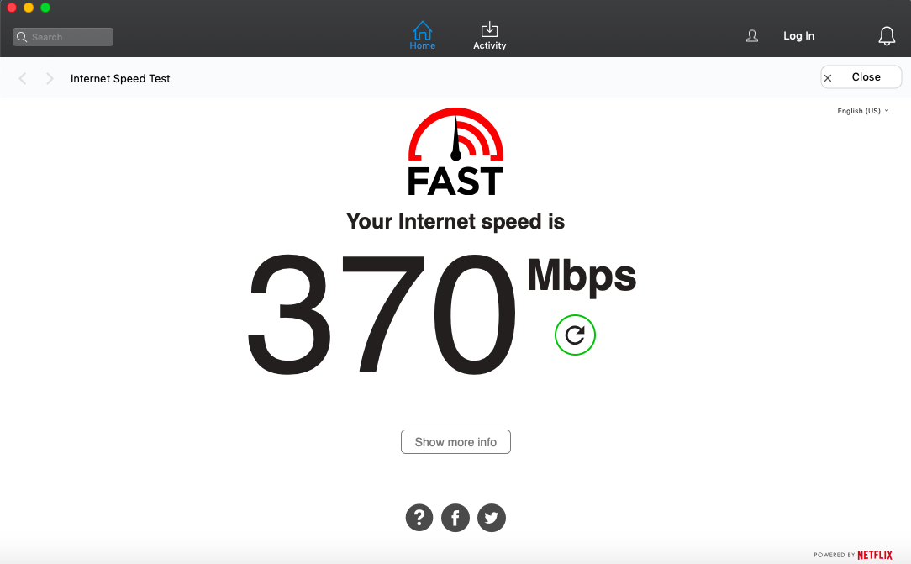This screenshot has height=564, width=911.
Task: Go forward with the right chevron
Action: 50,78
